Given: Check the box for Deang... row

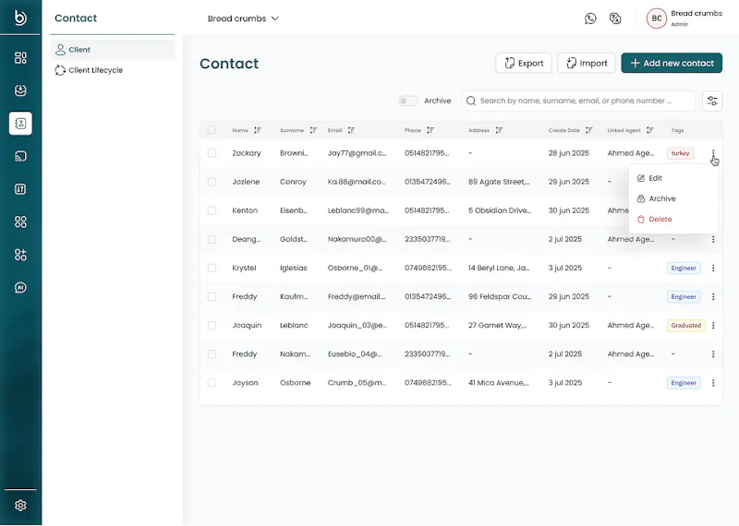Looking at the screenshot, I should tap(212, 239).
